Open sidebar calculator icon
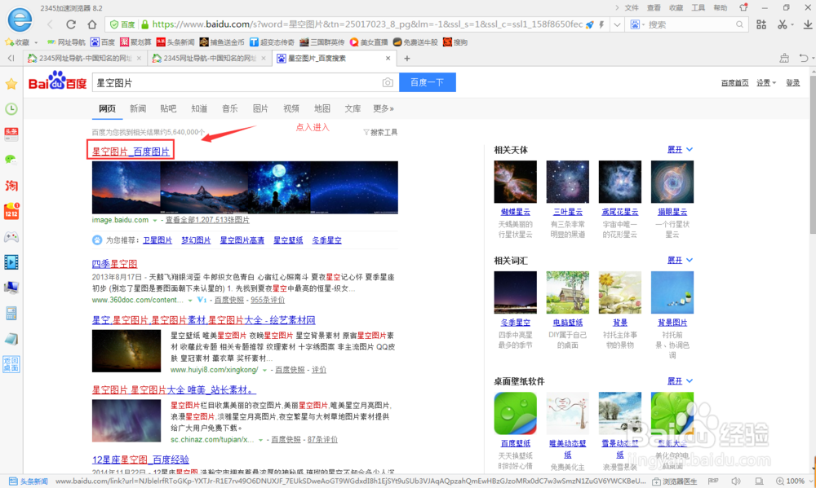Viewport: 816px width, 488px height. [x=11, y=314]
